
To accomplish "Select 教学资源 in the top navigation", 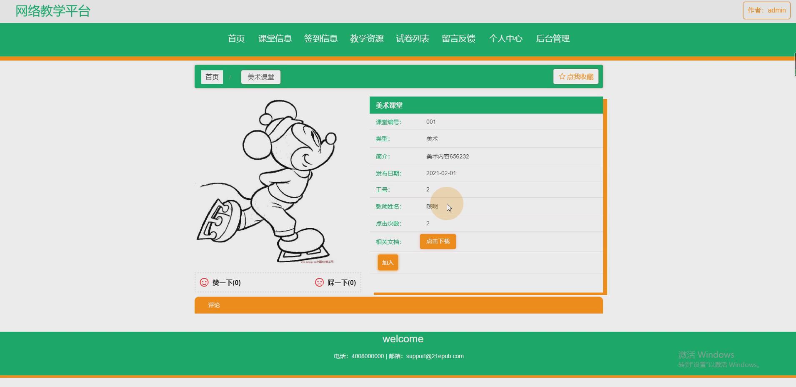I will coord(367,38).
